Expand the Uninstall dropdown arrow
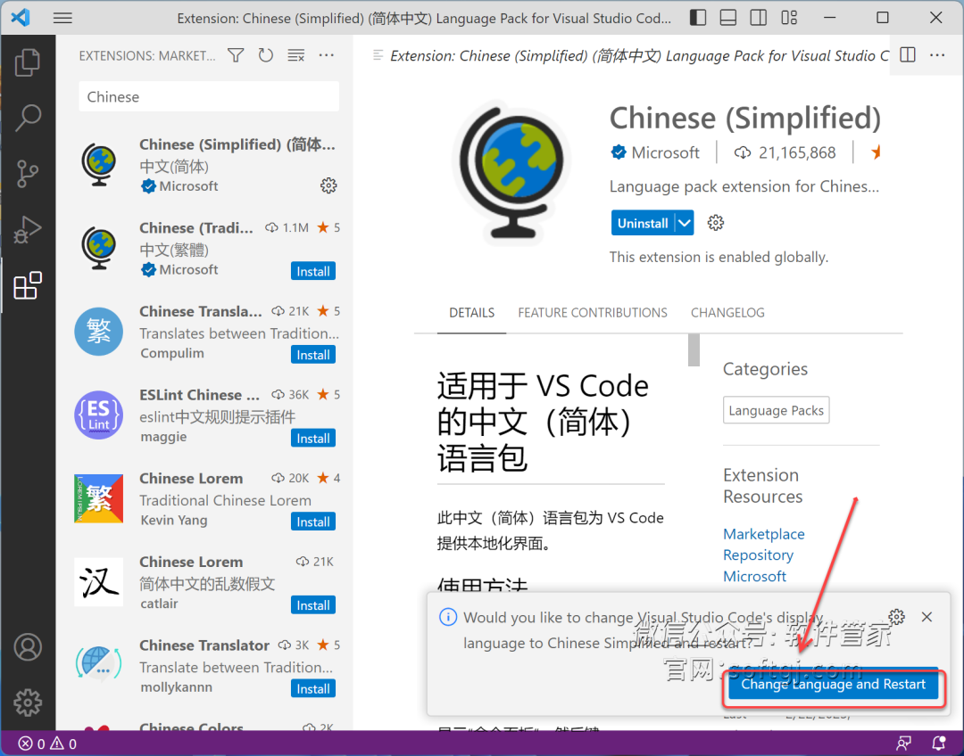This screenshot has height=756, width=964. (685, 223)
